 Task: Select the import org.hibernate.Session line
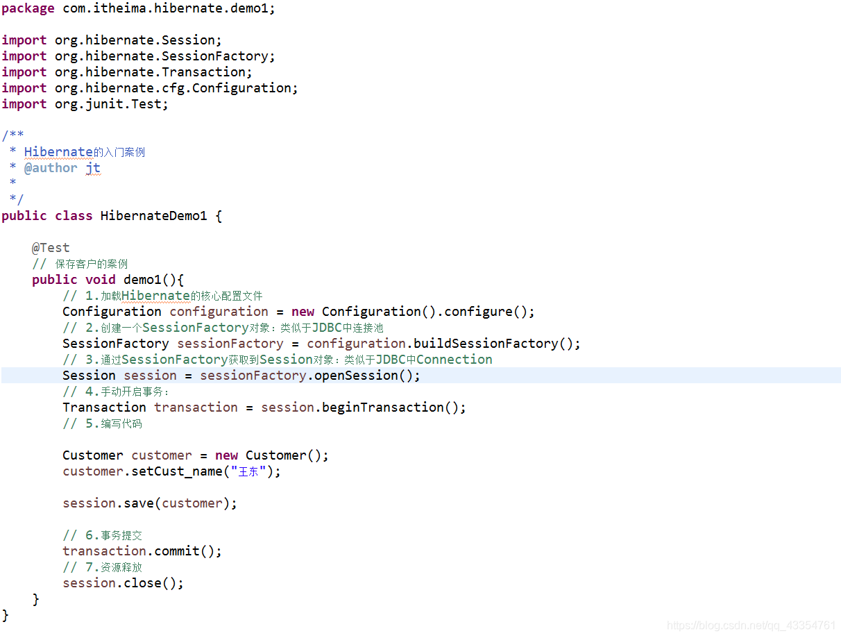[112, 40]
